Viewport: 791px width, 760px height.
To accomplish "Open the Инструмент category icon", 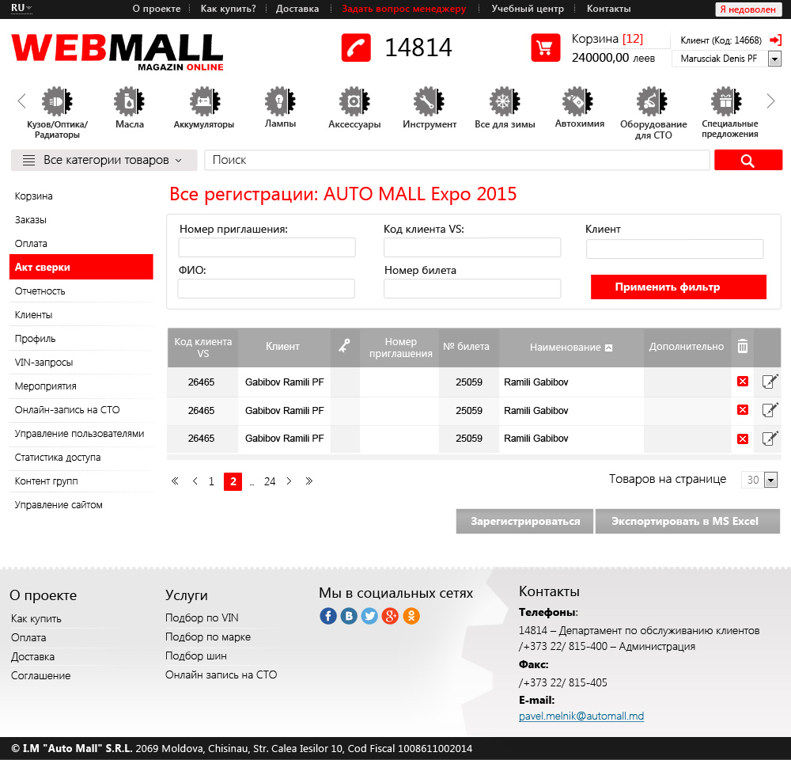I will [430, 101].
